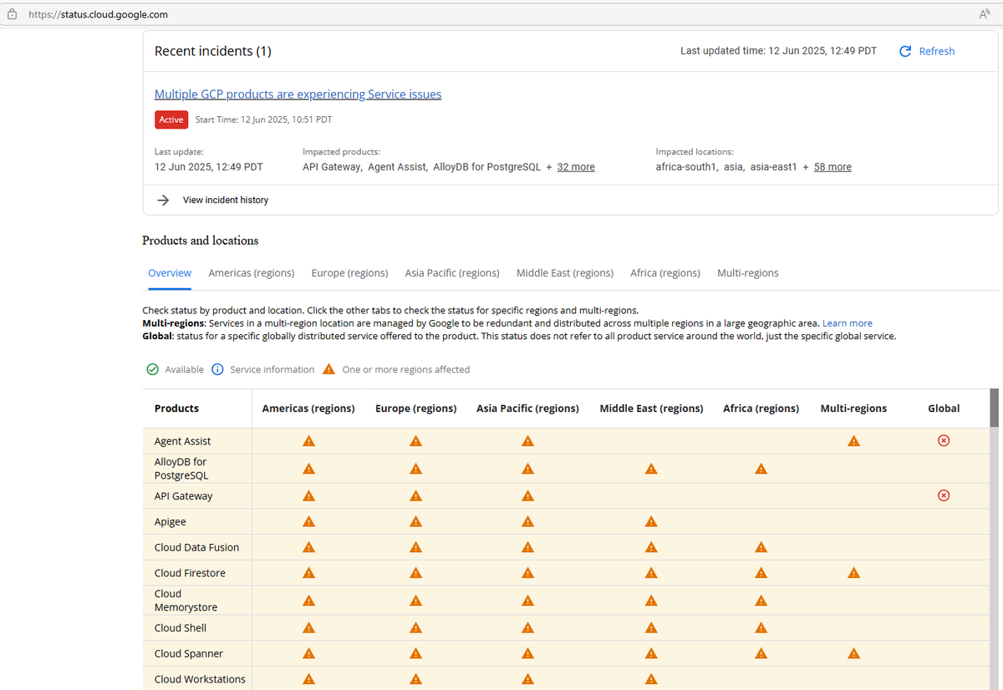This screenshot has width=1003, height=690.
Task: Click Agent Assist Multi-regions warning icon
Action: [x=853, y=441]
